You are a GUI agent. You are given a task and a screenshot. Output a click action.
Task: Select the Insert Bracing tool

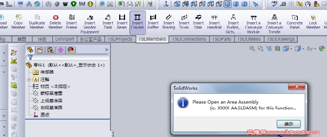pos(169,22)
